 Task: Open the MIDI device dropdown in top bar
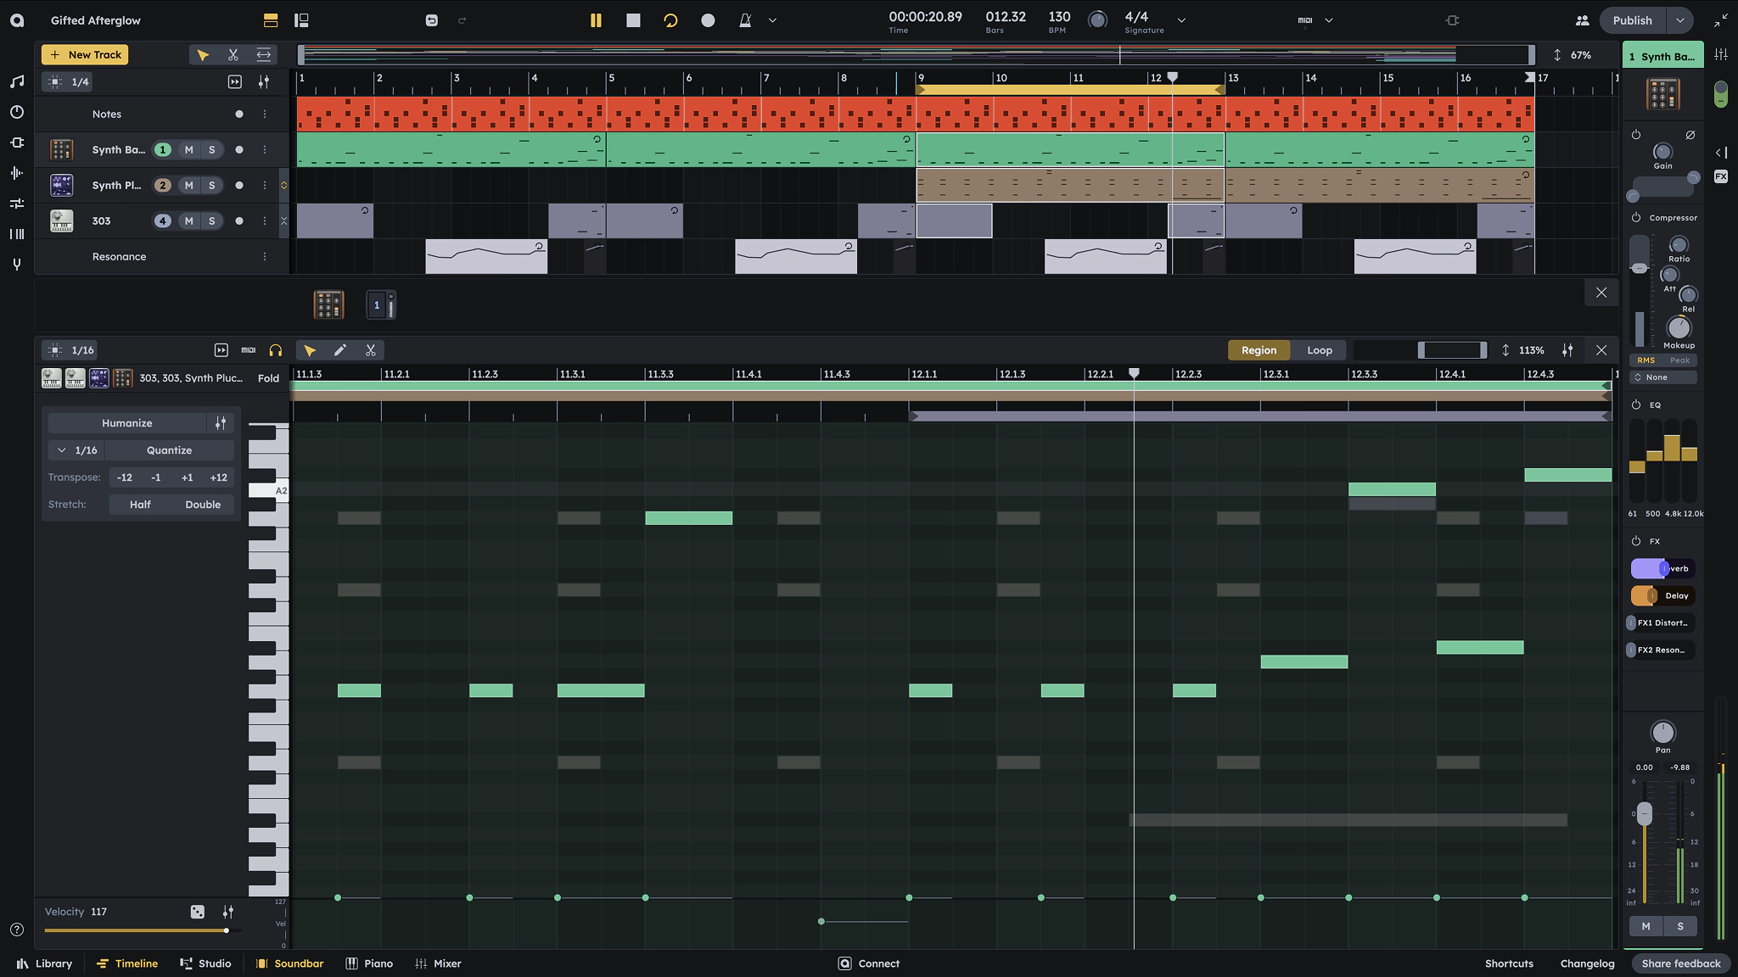tap(1329, 20)
